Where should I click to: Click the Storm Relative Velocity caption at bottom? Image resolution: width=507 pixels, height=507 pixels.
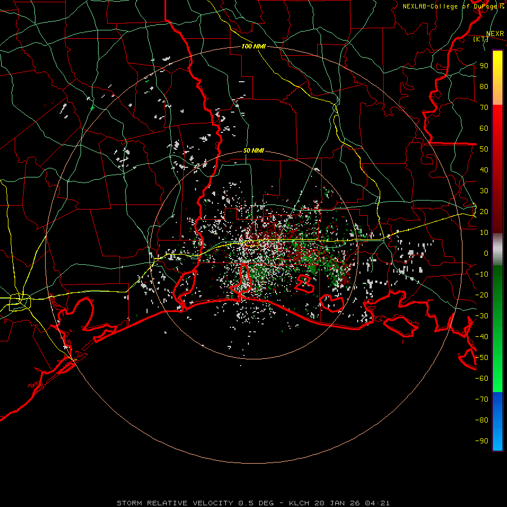coord(253,503)
